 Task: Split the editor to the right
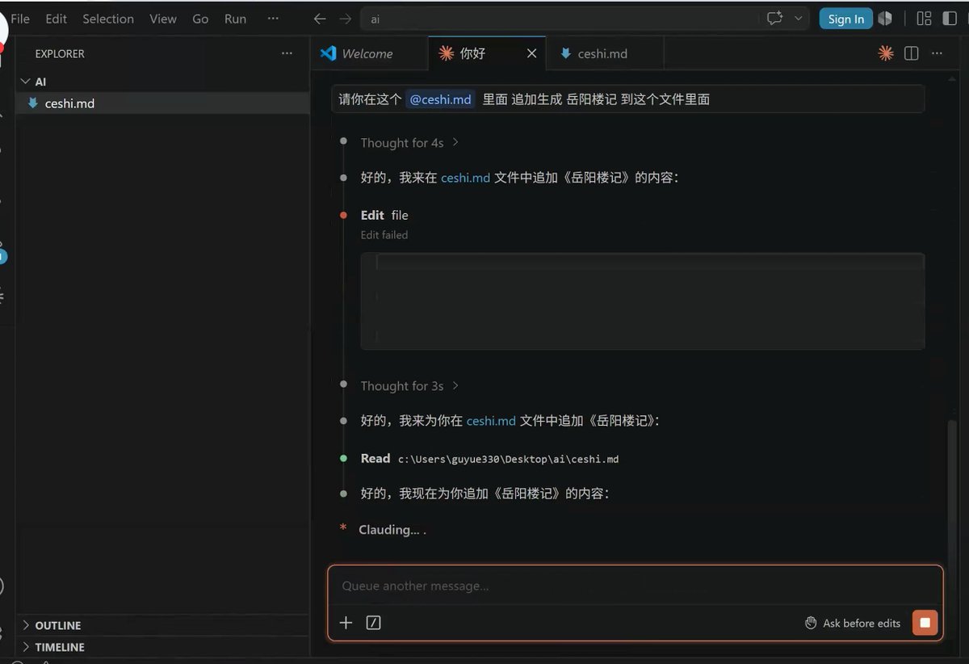click(x=912, y=53)
